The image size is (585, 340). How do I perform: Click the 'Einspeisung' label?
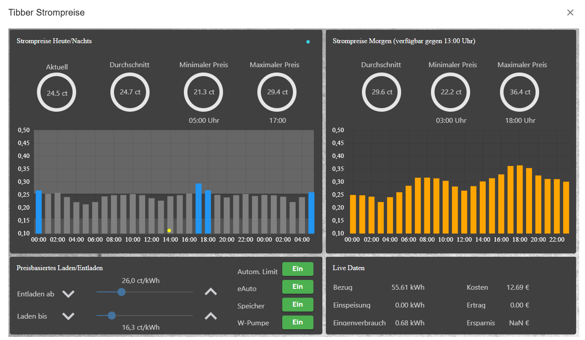point(352,305)
